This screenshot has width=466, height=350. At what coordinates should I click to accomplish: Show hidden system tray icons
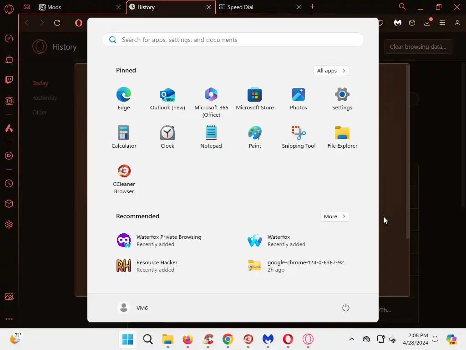tap(352, 339)
